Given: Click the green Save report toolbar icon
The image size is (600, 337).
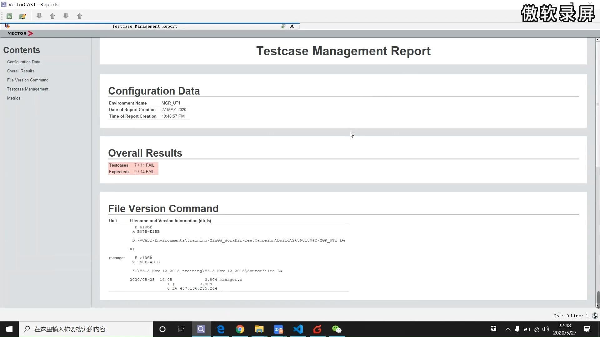Looking at the screenshot, I should coord(9,16).
